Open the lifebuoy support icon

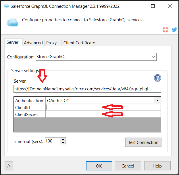tap(165, 29)
